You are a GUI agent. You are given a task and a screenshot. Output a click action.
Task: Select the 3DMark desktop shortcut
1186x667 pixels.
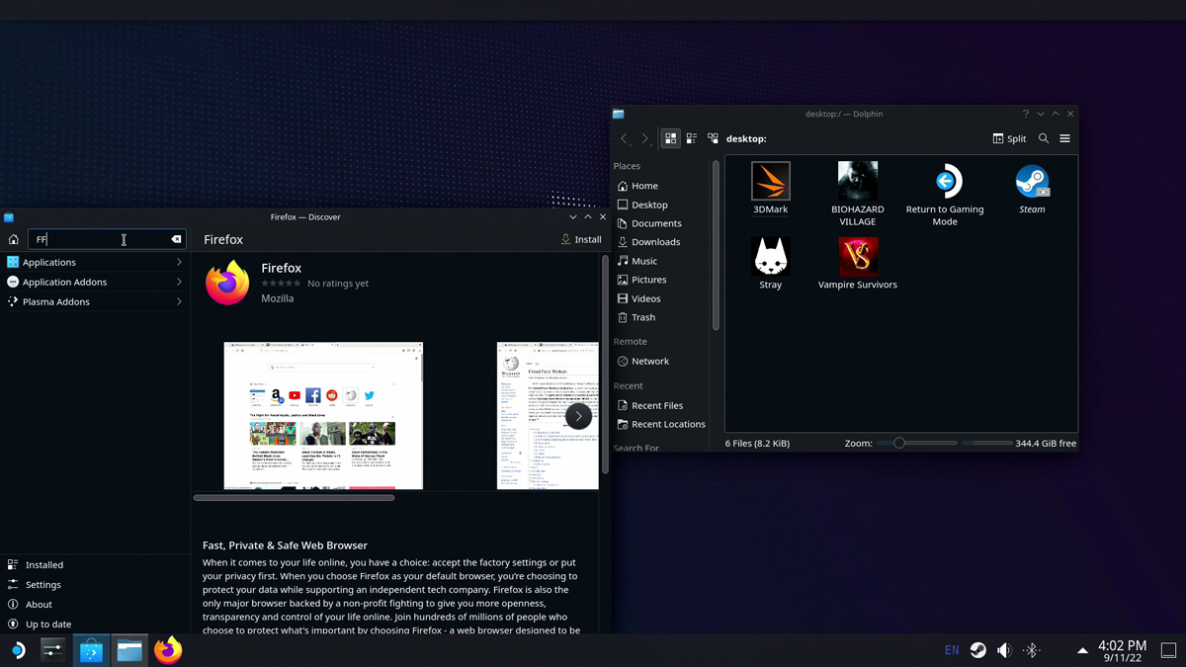click(771, 189)
